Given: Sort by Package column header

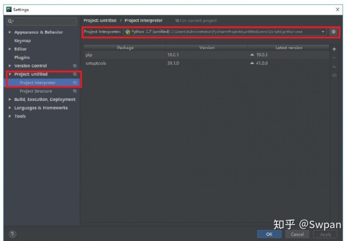Looking at the screenshot, I should [125, 47].
